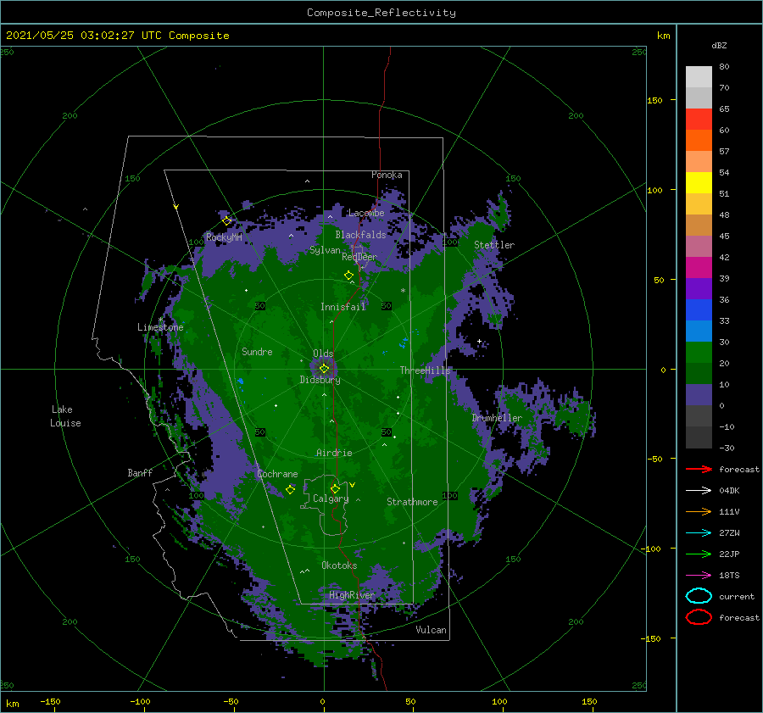Image resolution: width=763 pixels, height=713 pixels.
Task: Click the HighRiver label
Action: point(352,595)
